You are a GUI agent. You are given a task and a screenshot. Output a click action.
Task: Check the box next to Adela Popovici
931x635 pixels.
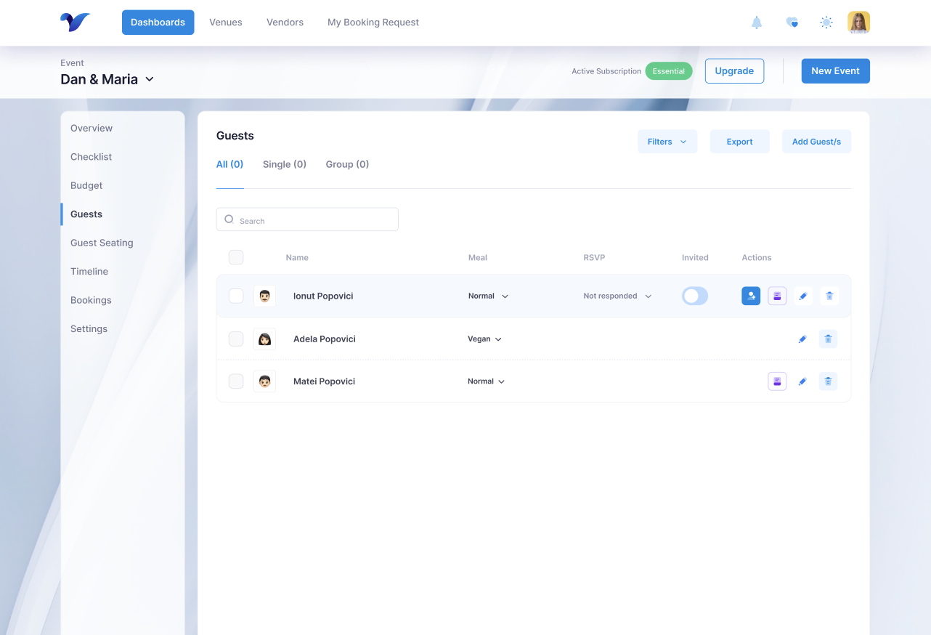coord(236,339)
